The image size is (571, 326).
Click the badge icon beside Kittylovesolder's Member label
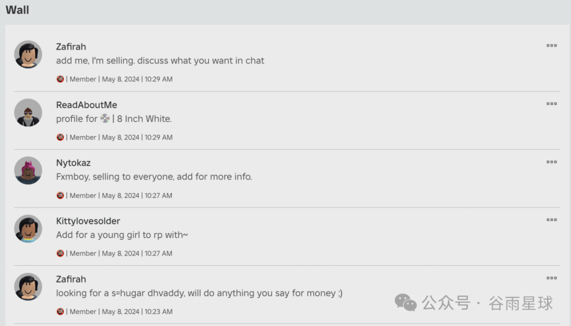[60, 253]
